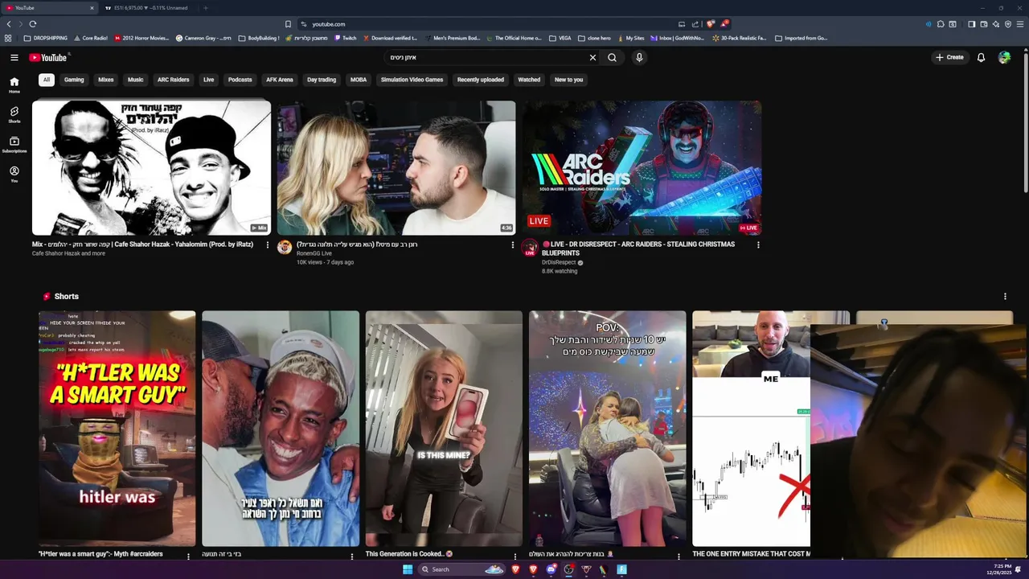Open options for Cafe Shahor Hazak mix
Image resolution: width=1029 pixels, height=579 pixels.
click(x=268, y=244)
